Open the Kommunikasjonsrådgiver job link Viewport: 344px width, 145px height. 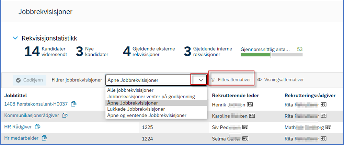tap(32, 115)
